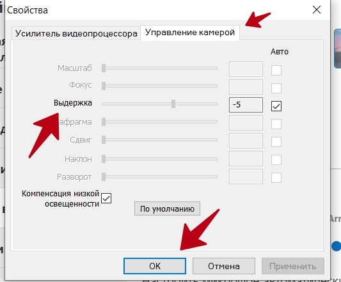Image resolution: width=341 pixels, height=282 pixels.
Task: Click the Свойства window title
Action: pyautogui.click(x=28, y=10)
